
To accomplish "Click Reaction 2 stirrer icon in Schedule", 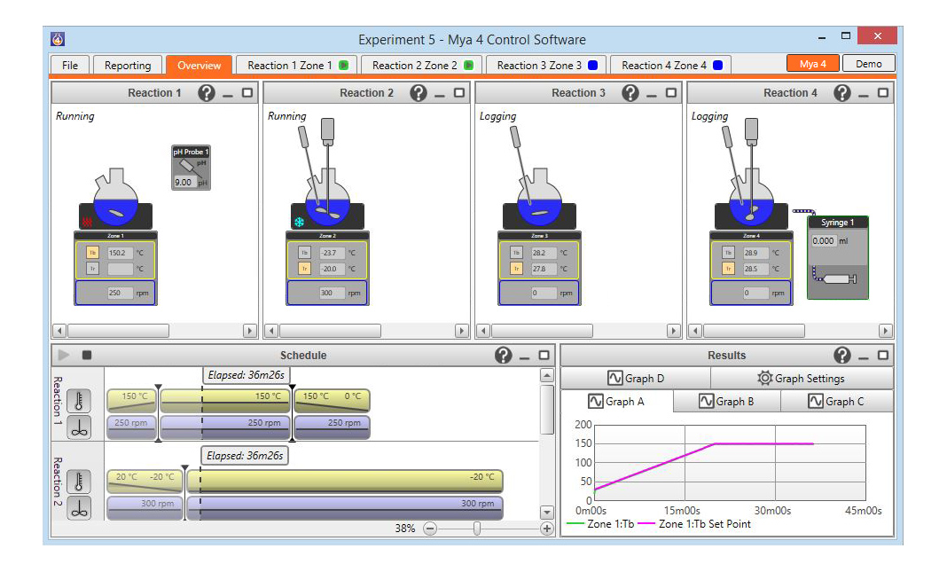I will click(x=79, y=507).
